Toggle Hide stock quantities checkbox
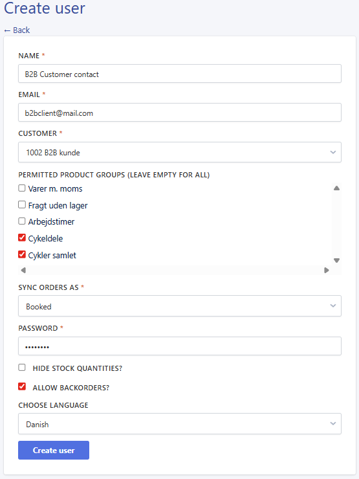Screen dimensions: 359x479 (x=22, y=368)
